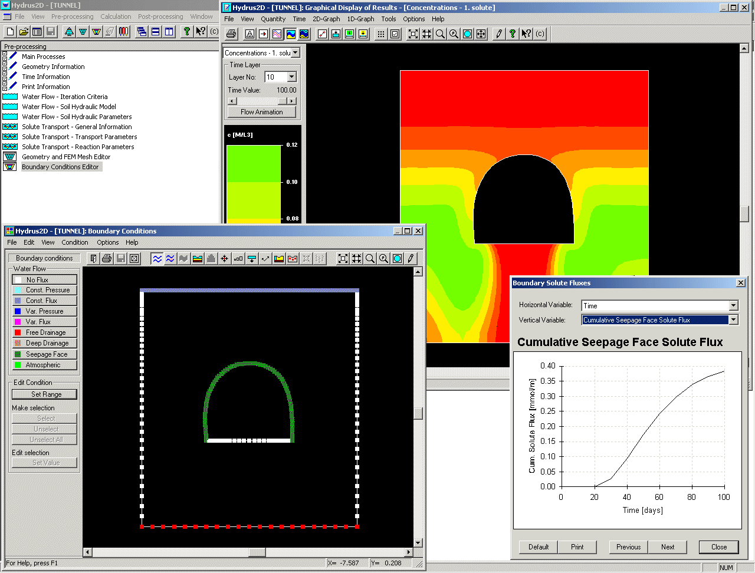755x573 pixels.
Task: Click the pan/move arrows icon in Graphical Display toolbar
Action: pos(481,34)
